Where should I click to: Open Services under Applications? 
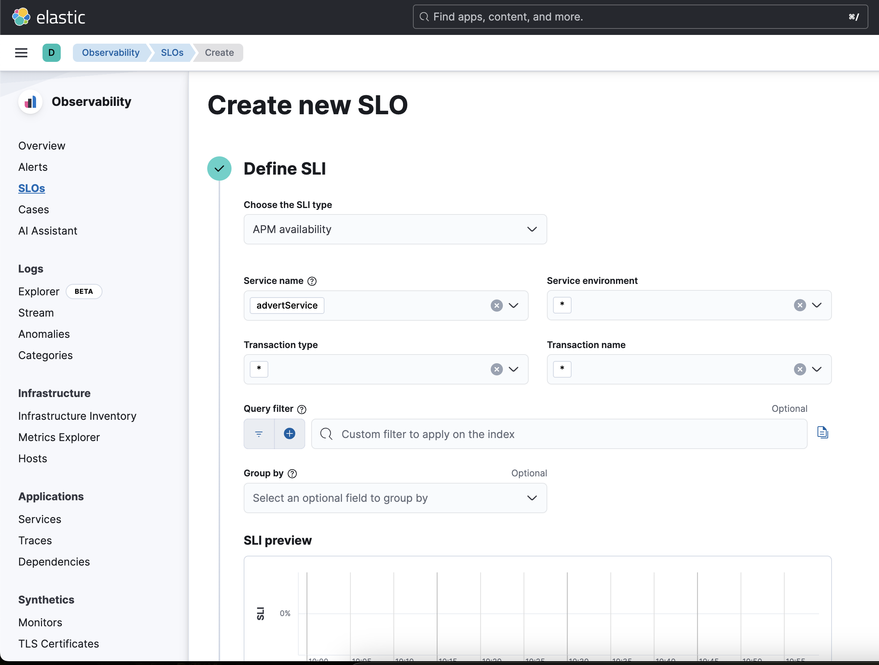click(40, 520)
